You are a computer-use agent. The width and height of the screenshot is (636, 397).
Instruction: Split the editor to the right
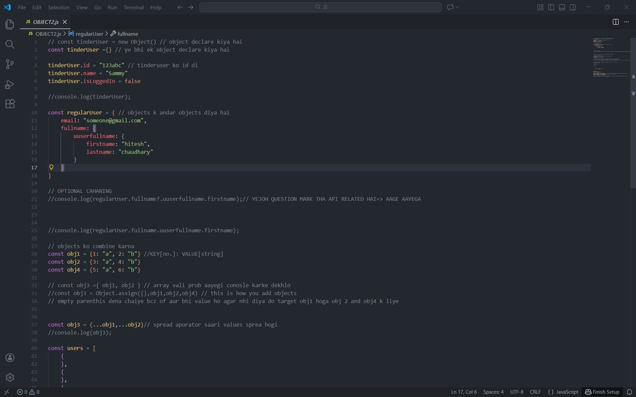pyautogui.click(x=615, y=22)
